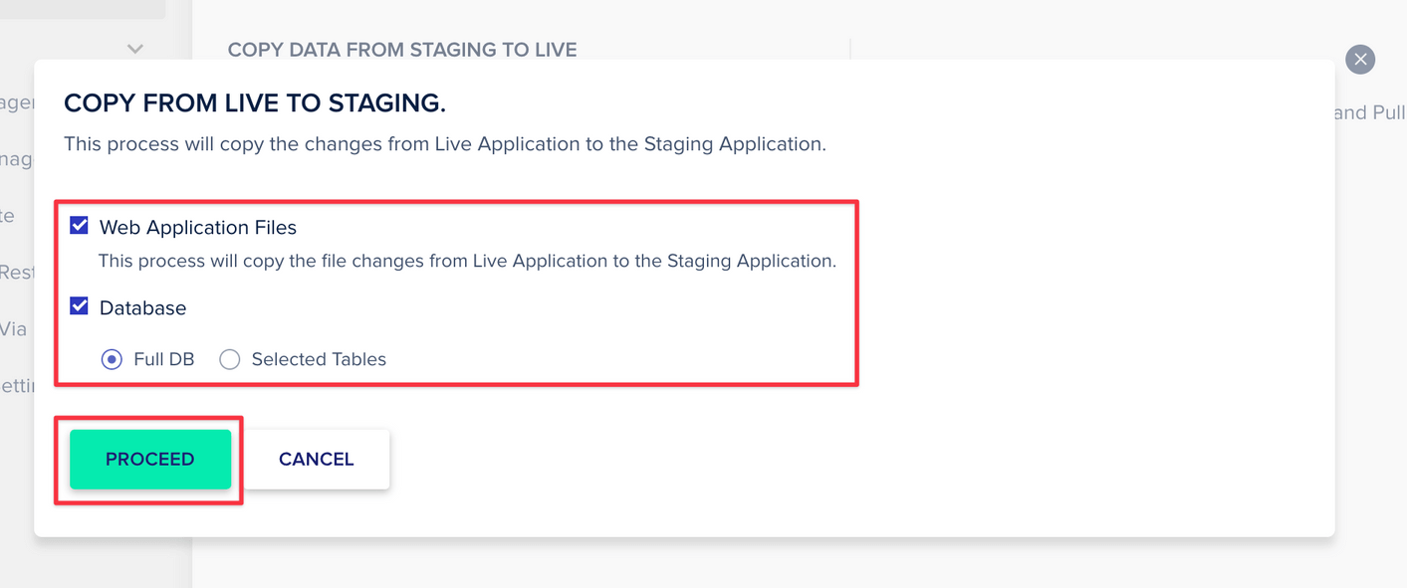Click the 'Copy Data From Staging To Live' heading
The width and height of the screenshot is (1407, 588).
point(402,50)
